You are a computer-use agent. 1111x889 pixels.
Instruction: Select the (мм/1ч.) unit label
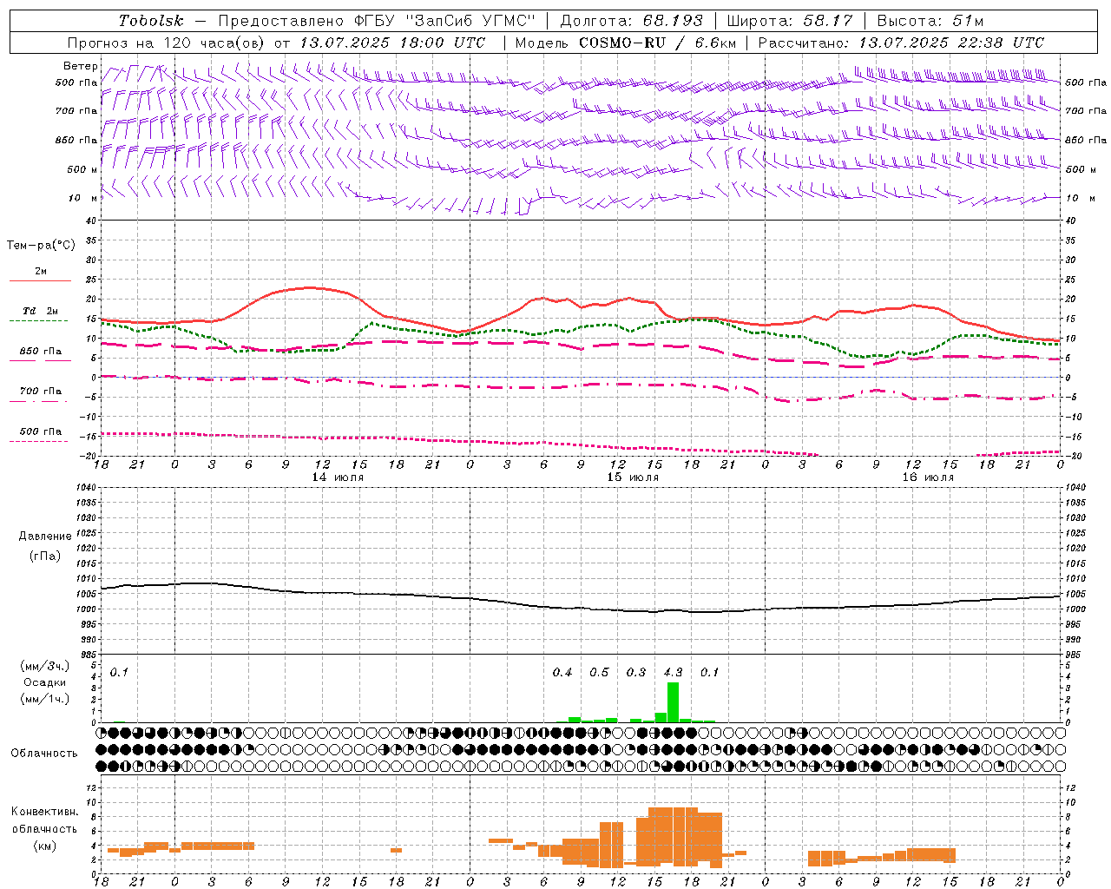44,699
